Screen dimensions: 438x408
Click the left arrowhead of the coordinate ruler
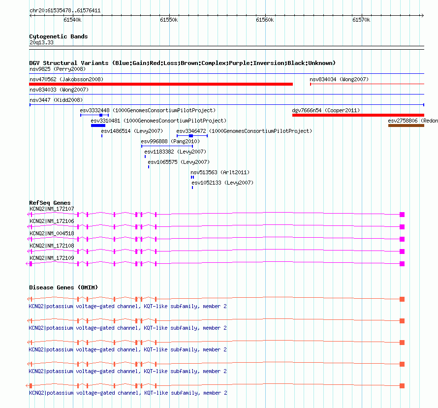[31, 15]
